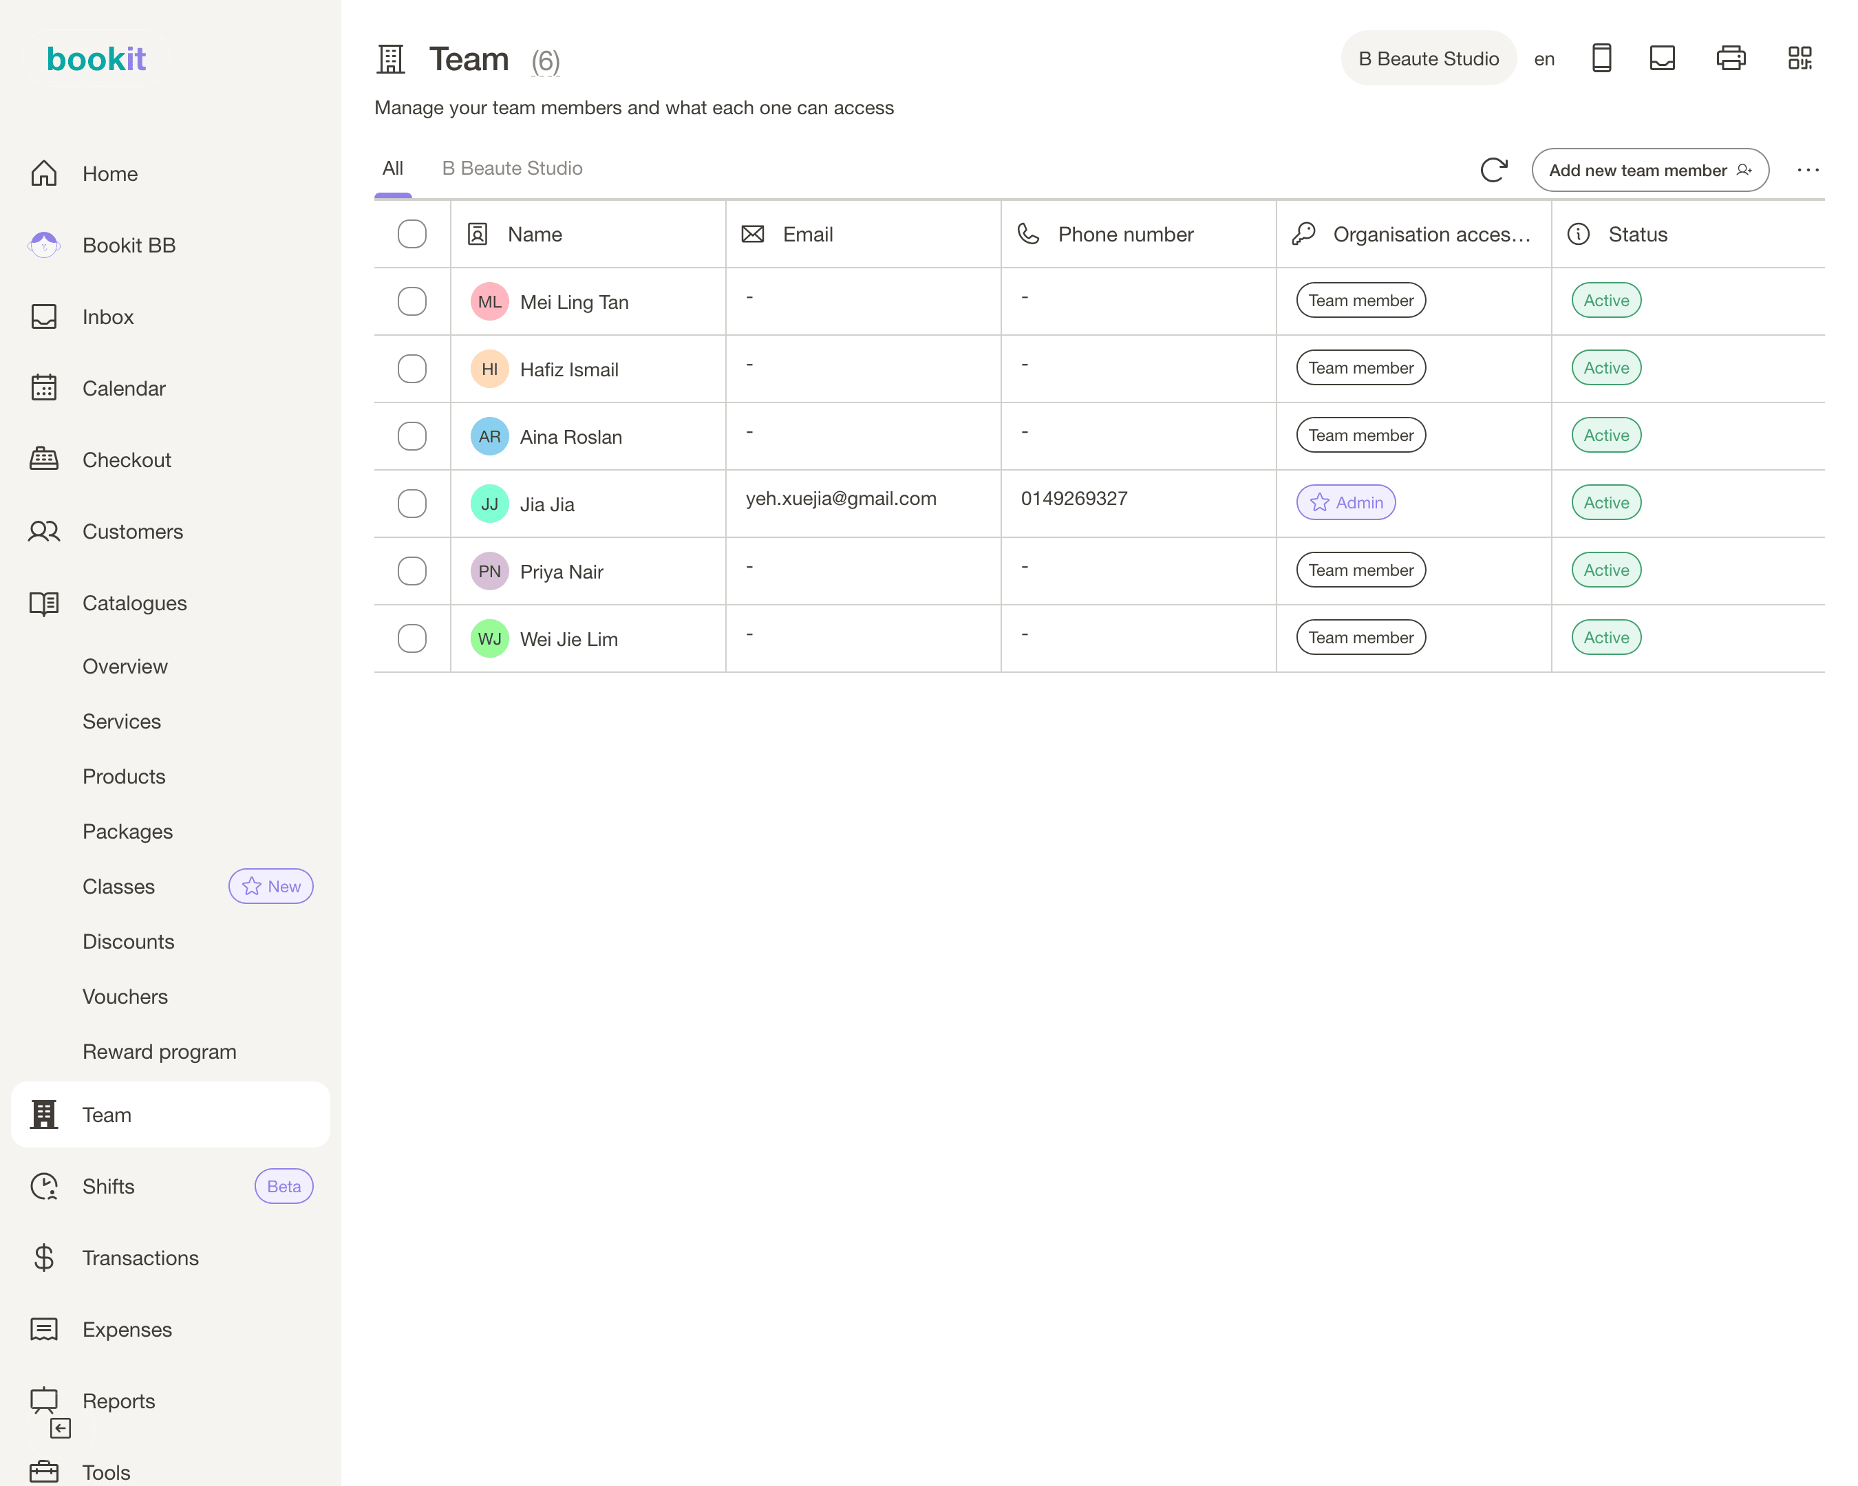This screenshot has width=1858, height=1486.
Task: Open Services under Catalogues
Action: point(122,721)
